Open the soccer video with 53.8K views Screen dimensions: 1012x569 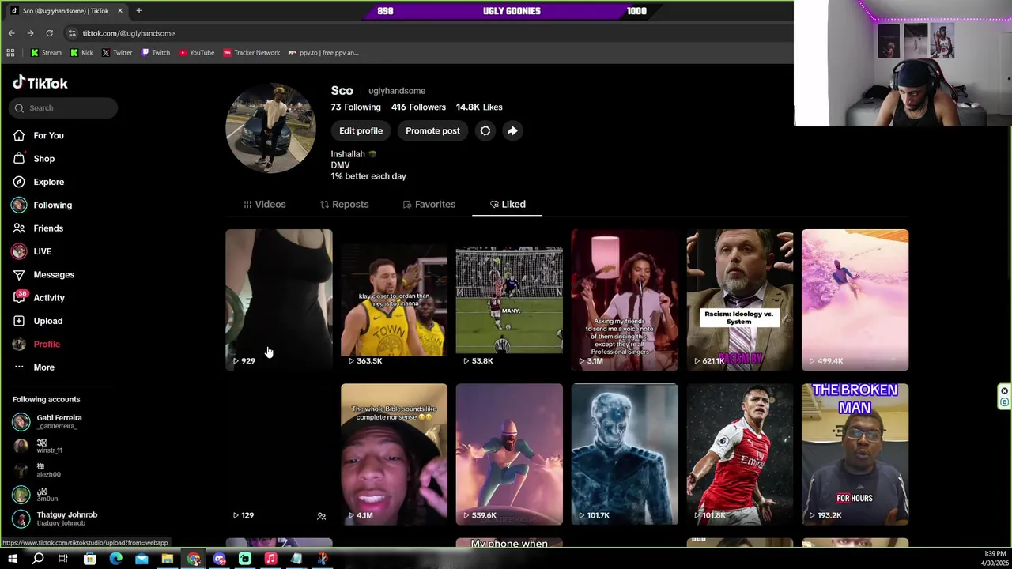[x=509, y=300]
